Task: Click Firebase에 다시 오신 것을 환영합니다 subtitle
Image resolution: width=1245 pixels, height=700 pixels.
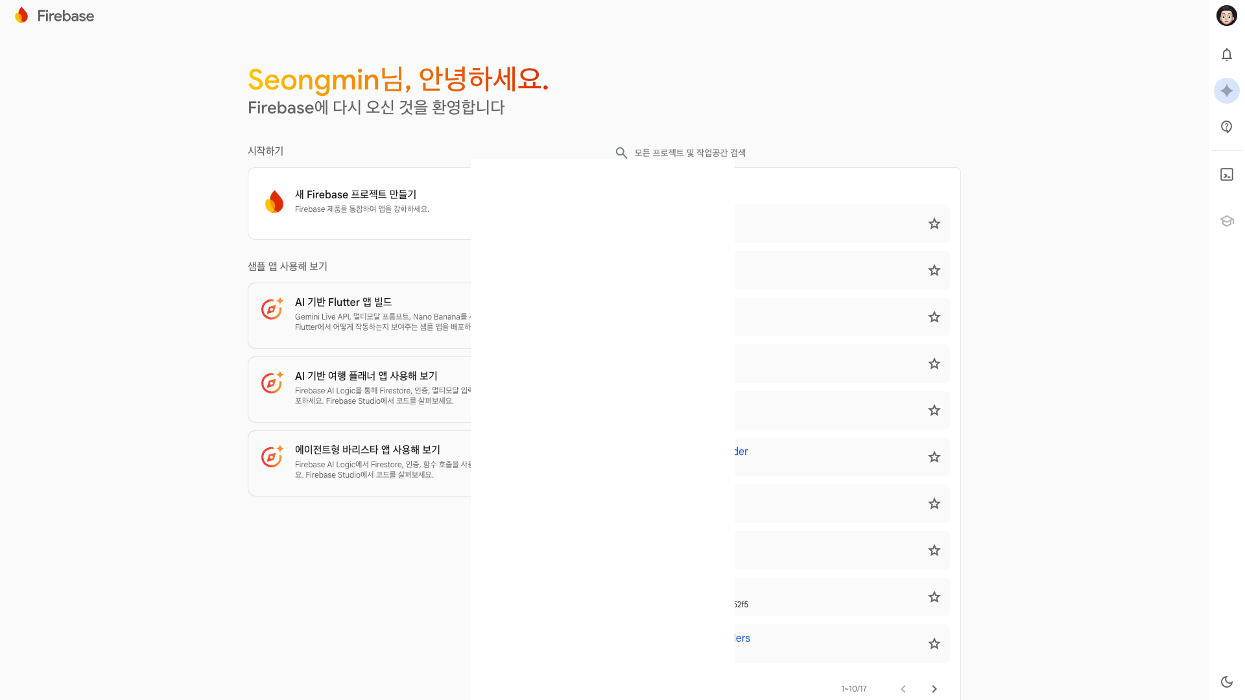Action: 376,108
